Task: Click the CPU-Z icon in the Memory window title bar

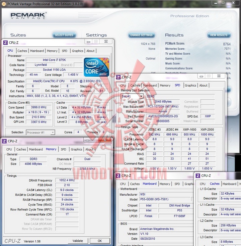Action: (x=4, y=141)
